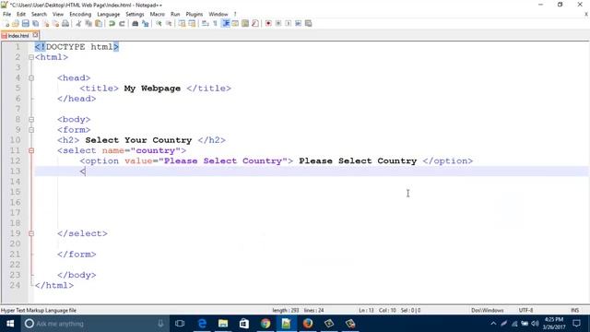
Task: Click the Copy toolbar icon
Action: coord(88,23)
